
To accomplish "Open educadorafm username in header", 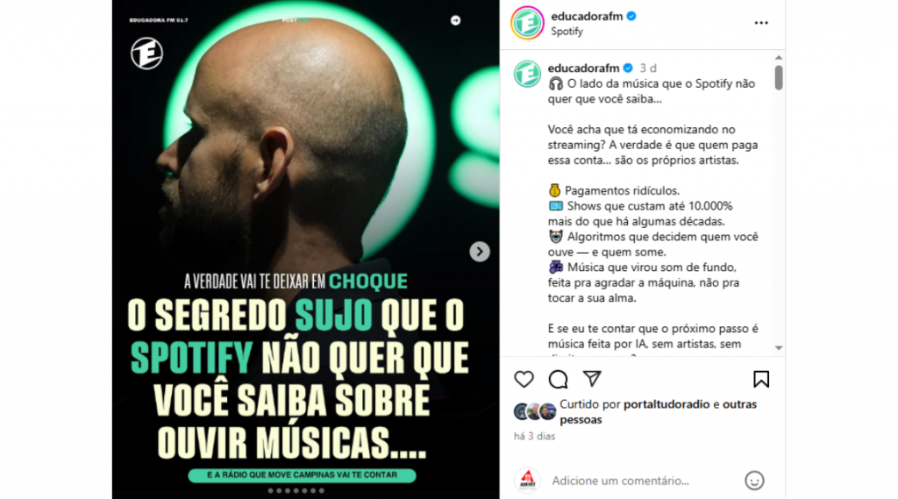I will click(587, 16).
